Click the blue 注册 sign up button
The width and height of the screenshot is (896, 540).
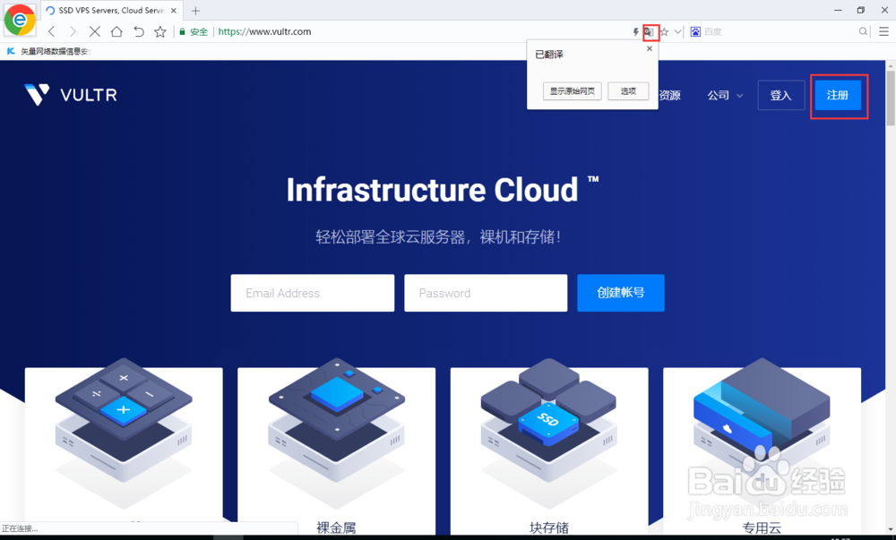838,95
